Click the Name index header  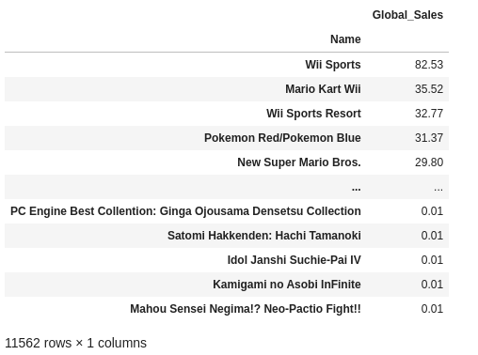click(345, 39)
